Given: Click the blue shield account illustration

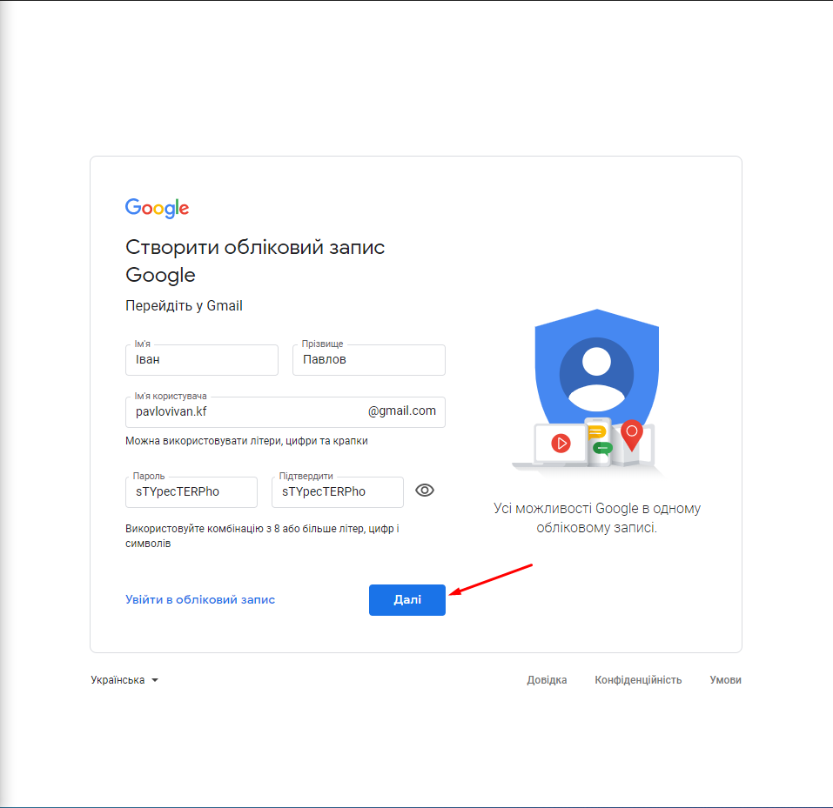Looking at the screenshot, I should [x=596, y=371].
